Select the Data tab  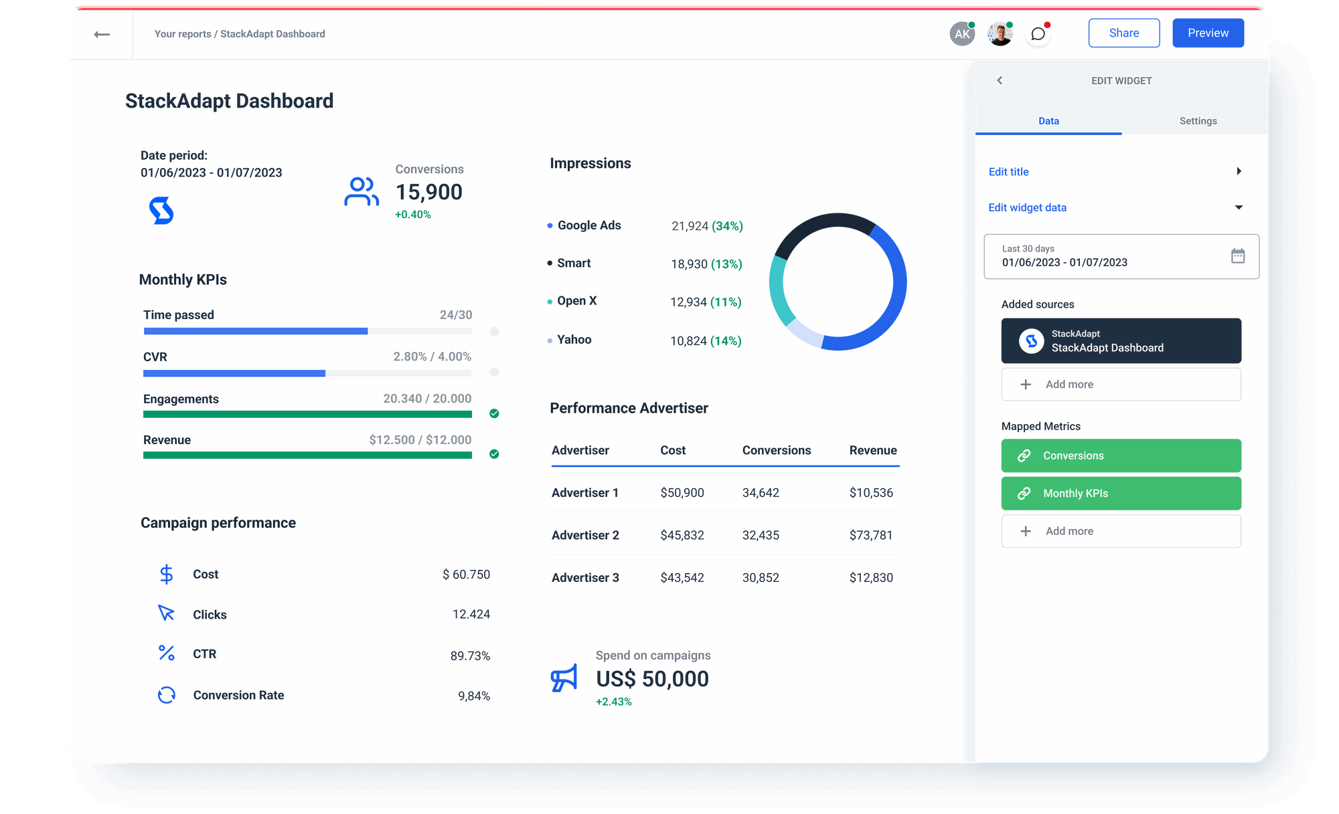1048,121
